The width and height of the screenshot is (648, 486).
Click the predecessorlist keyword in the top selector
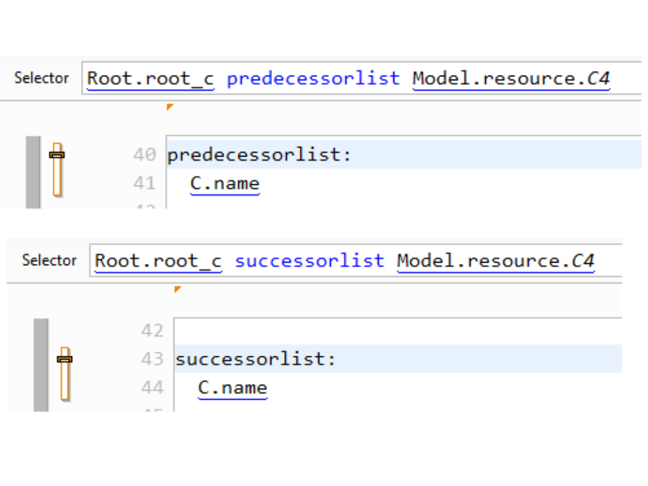coord(313,78)
